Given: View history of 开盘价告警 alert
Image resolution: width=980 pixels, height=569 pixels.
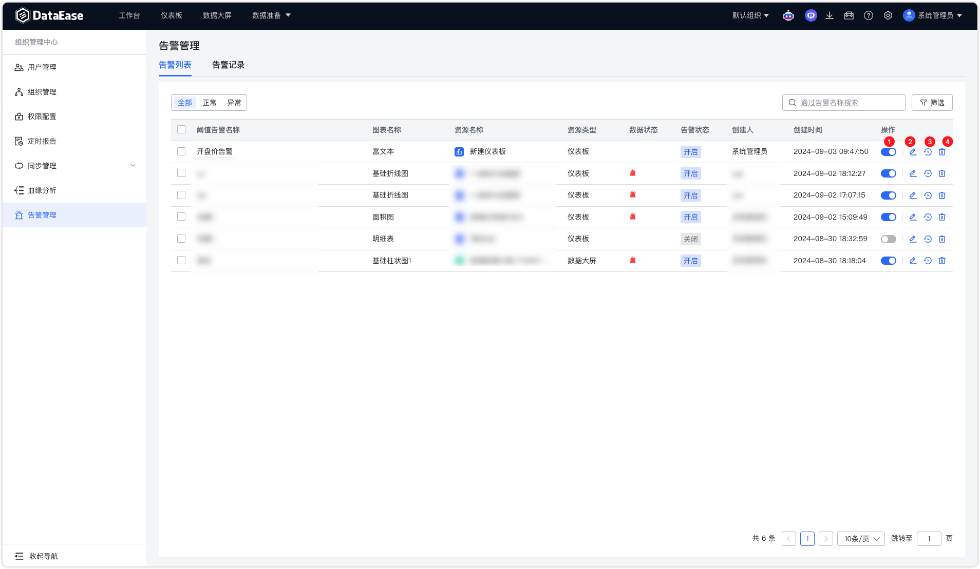Looking at the screenshot, I should coord(928,152).
